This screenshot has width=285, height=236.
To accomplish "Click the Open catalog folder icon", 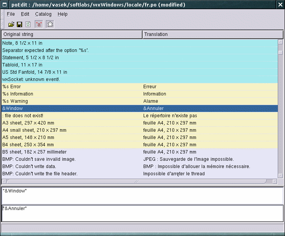I will [11, 24].
